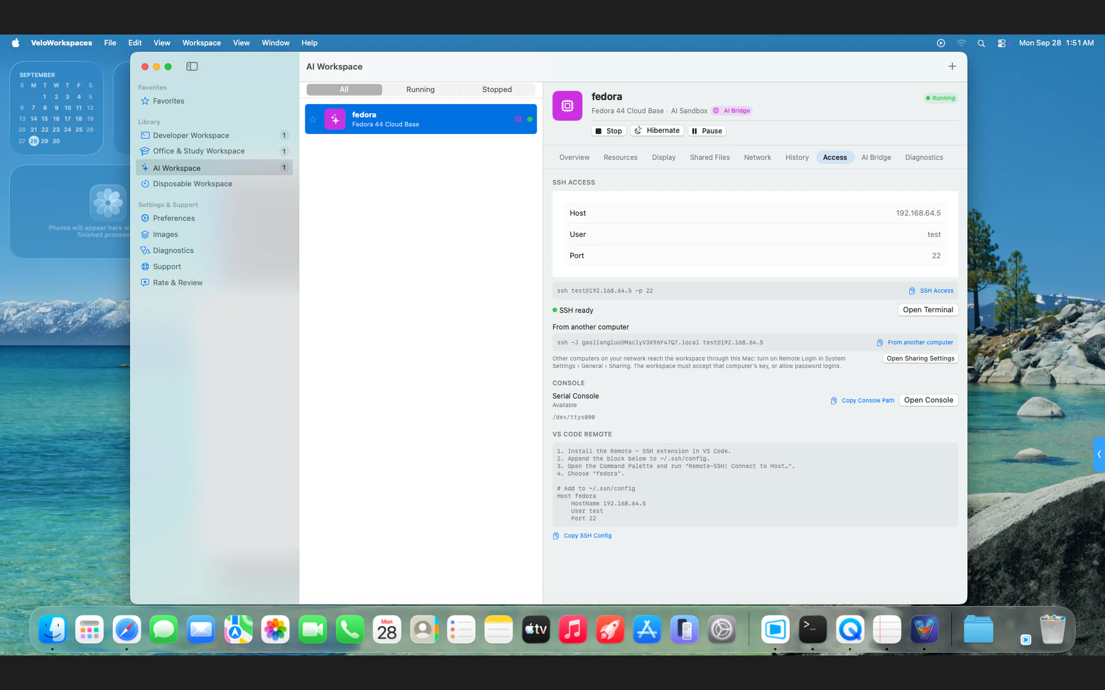Select Developer Workspace in the sidebar
This screenshot has height=690, width=1105.
click(x=214, y=136)
